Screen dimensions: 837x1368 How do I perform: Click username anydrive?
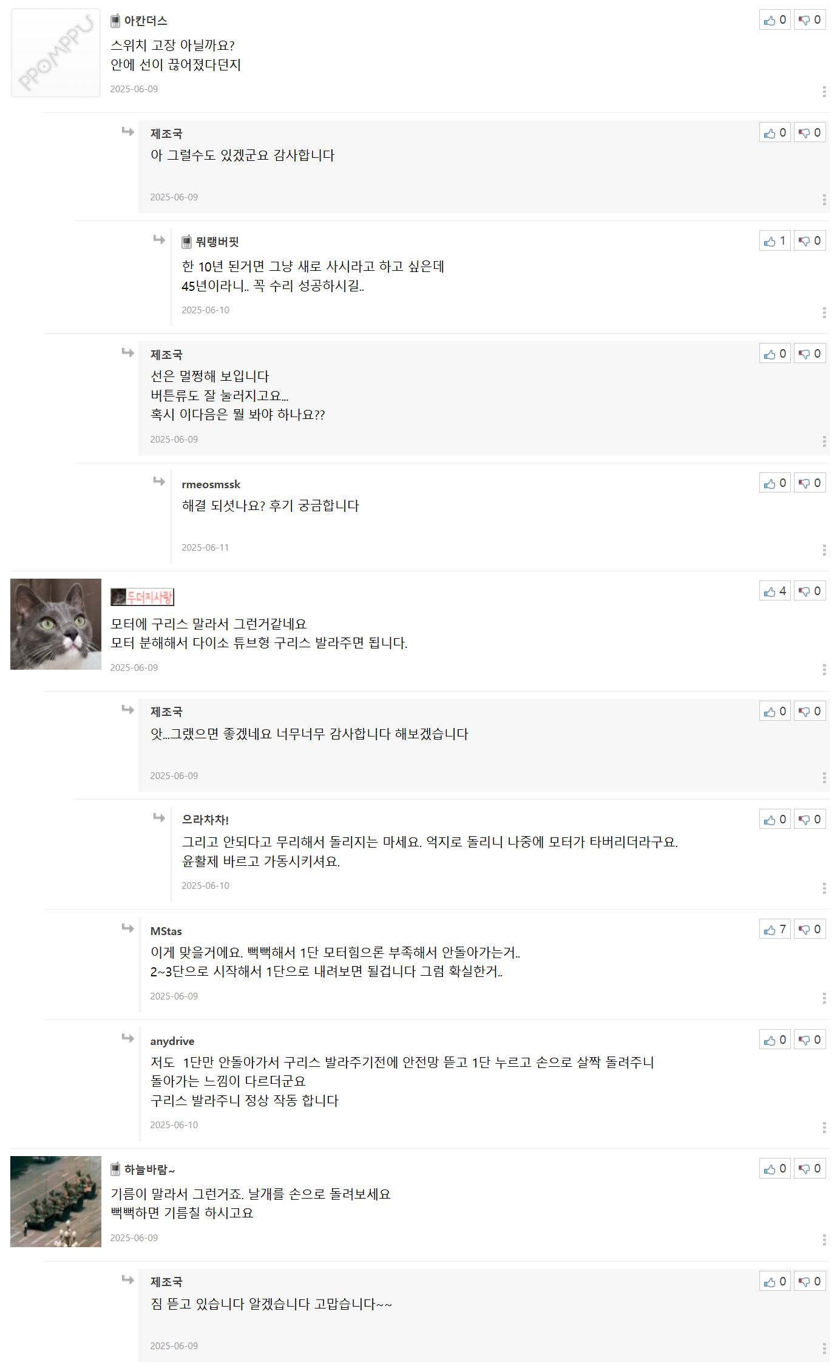(172, 1041)
